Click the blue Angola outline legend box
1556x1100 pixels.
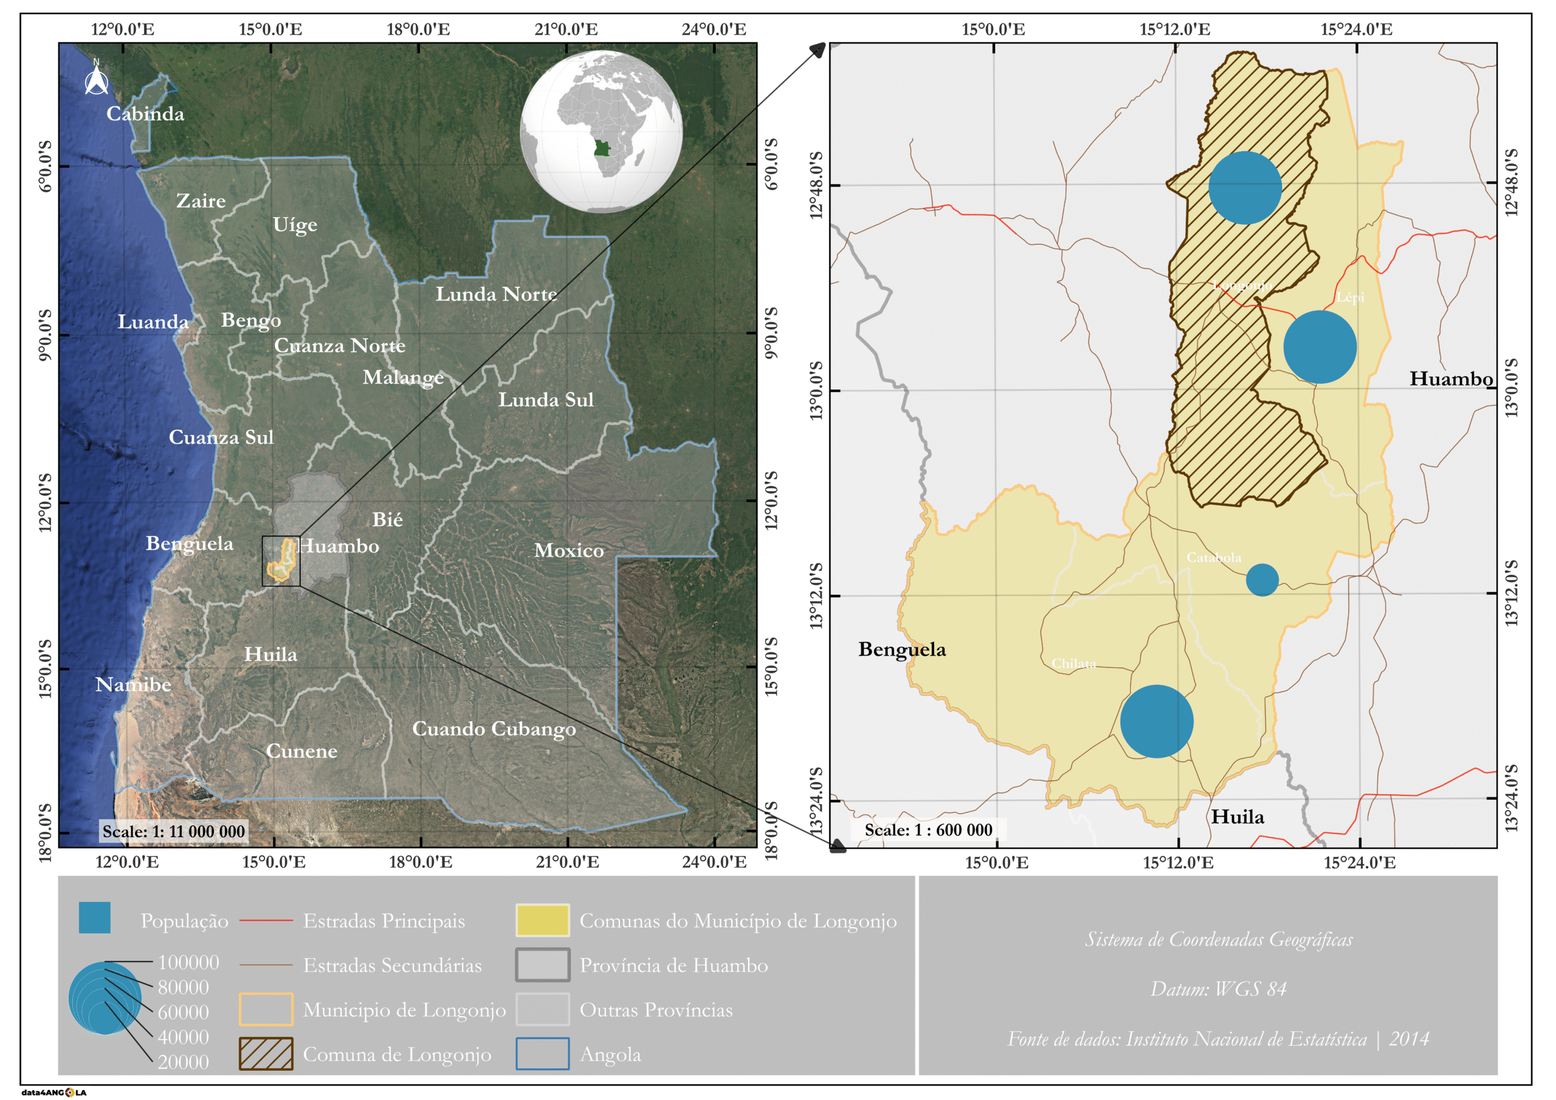pyautogui.click(x=542, y=1054)
